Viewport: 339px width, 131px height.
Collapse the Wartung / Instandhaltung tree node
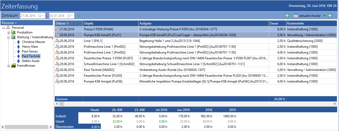[8, 37]
